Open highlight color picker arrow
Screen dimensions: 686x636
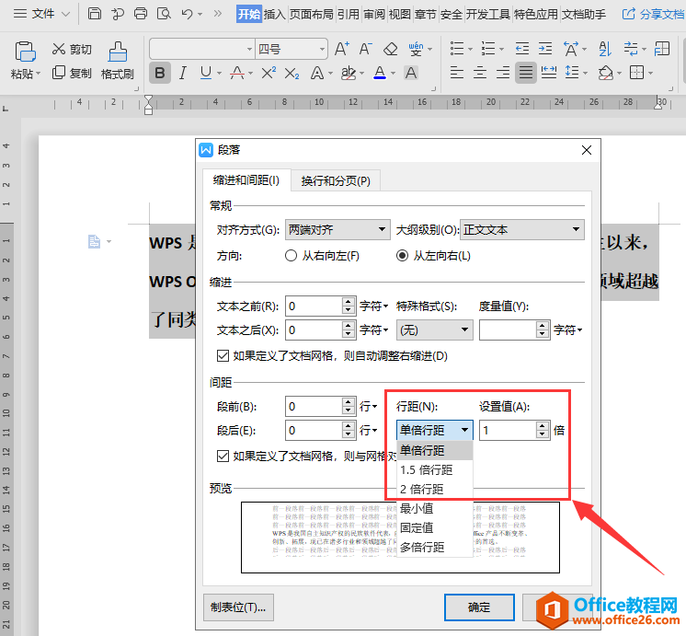coord(361,73)
